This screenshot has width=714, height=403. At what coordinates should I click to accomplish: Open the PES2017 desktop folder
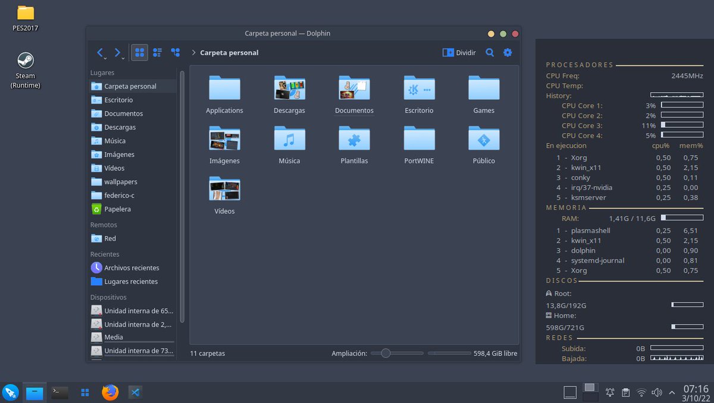pos(26,18)
